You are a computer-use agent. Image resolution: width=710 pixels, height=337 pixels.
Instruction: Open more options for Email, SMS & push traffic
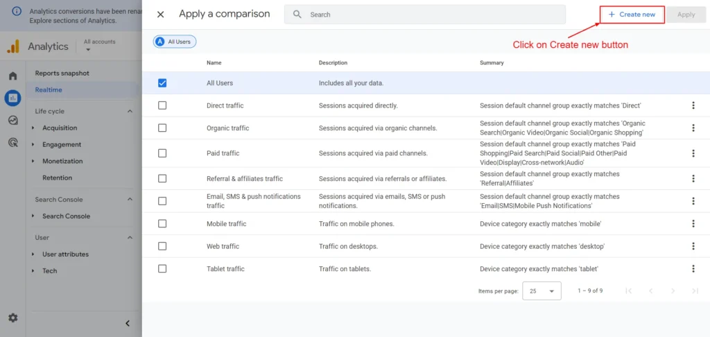[693, 201]
